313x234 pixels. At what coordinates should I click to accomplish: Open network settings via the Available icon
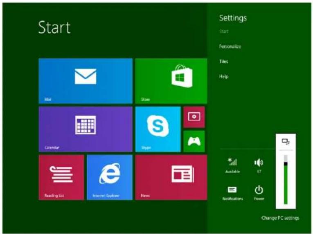click(232, 165)
